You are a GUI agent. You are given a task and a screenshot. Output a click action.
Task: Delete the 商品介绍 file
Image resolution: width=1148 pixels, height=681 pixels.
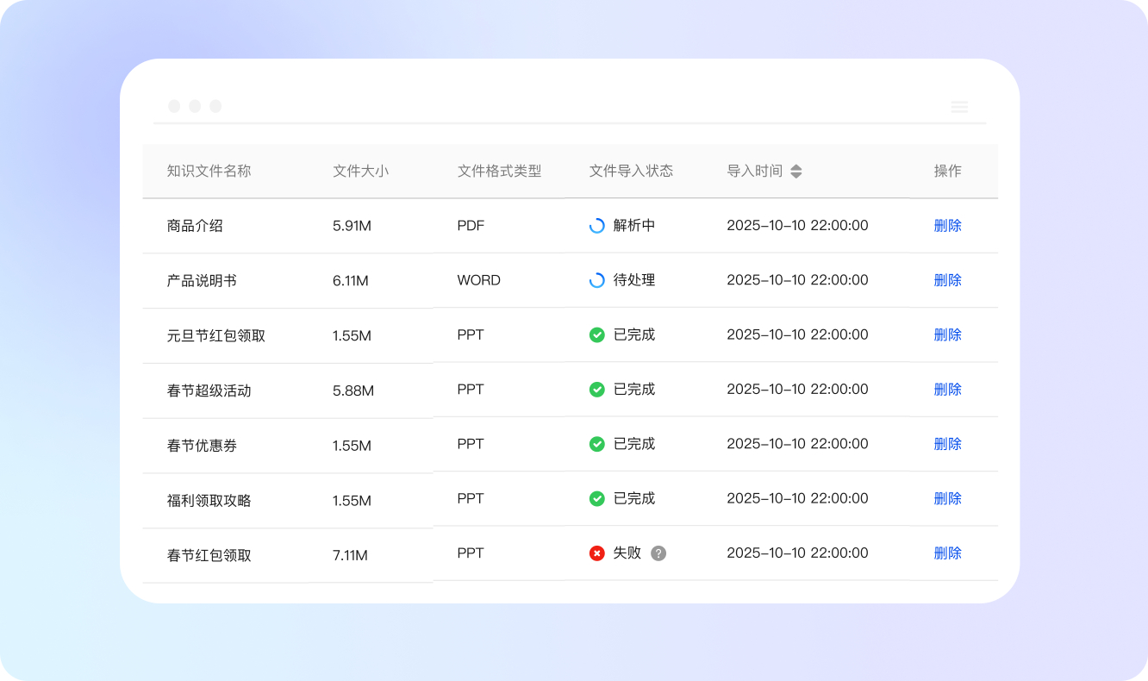pyautogui.click(x=947, y=225)
